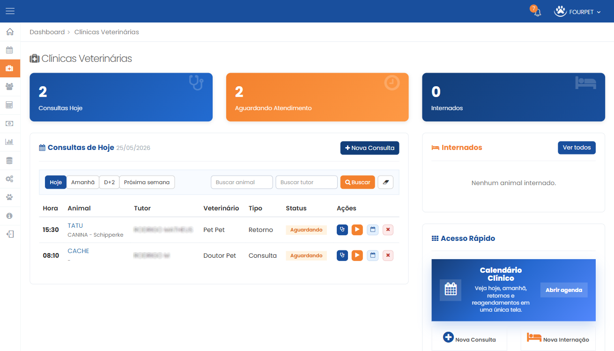The width and height of the screenshot is (614, 351).
Task: Start TATU's appointment with the play button
Action: pyautogui.click(x=357, y=230)
